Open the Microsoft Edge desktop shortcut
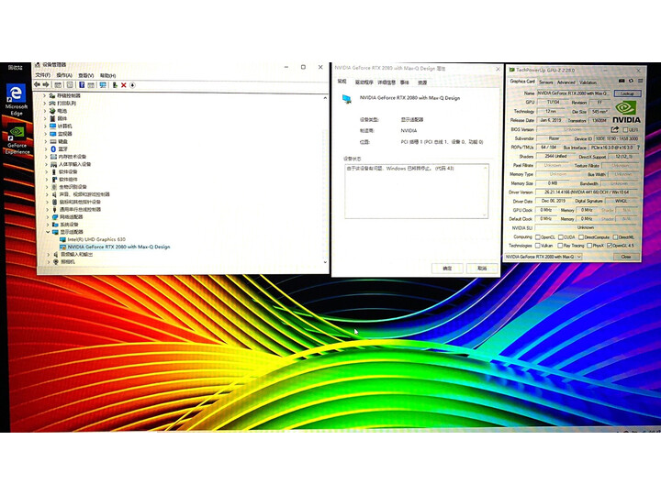Screen dimensions: 661x495 coord(16,99)
